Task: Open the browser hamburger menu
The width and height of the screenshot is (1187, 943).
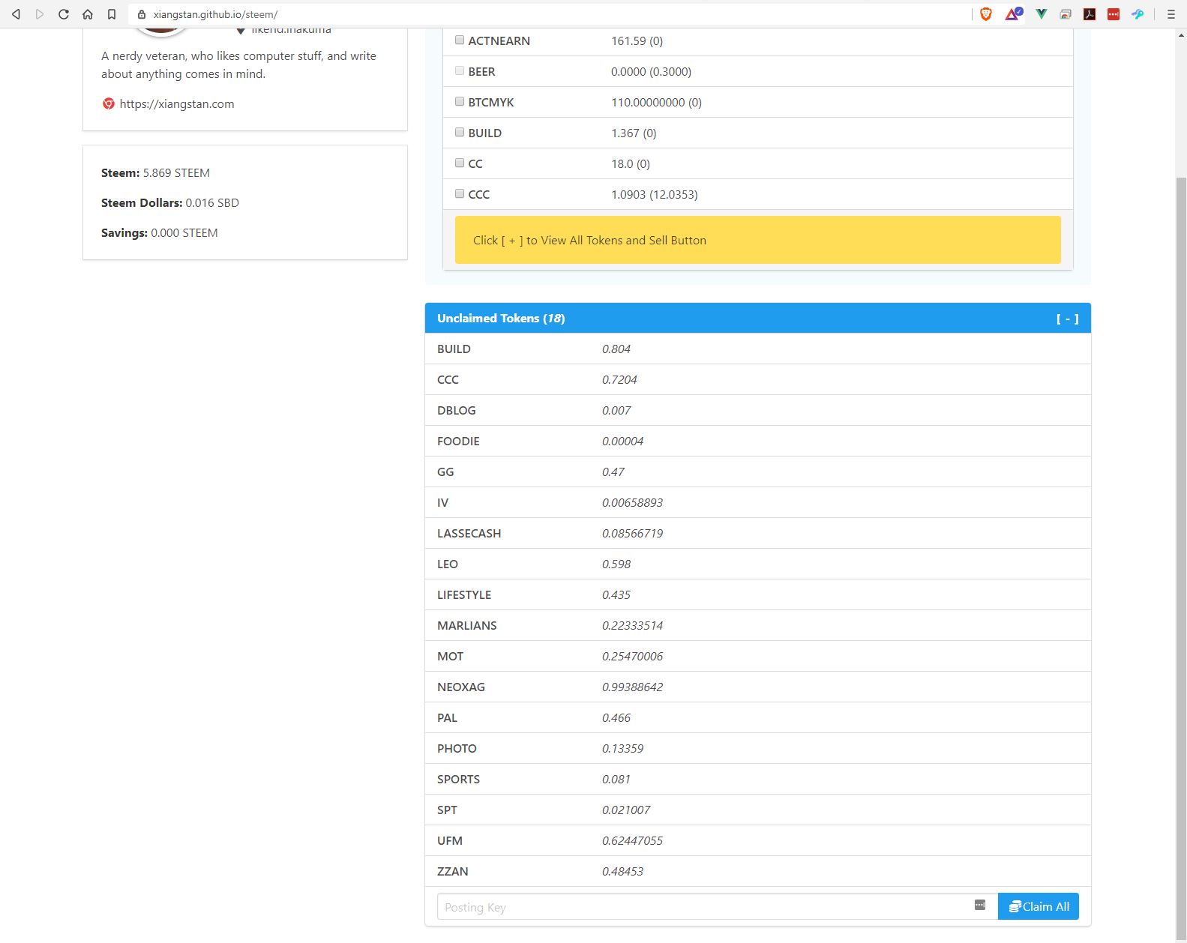Action: pos(1171,14)
